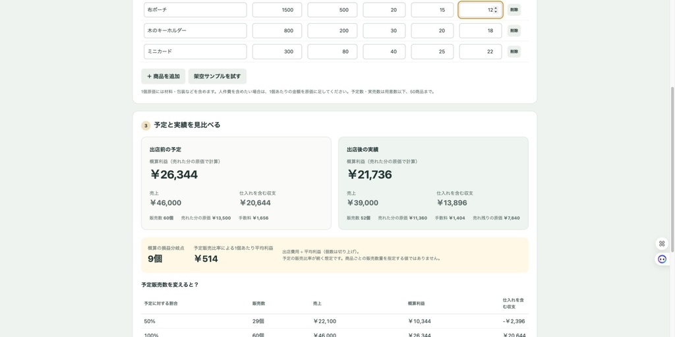Click the 概算利益 column header in table
The image size is (675, 337).
point(417,303)
